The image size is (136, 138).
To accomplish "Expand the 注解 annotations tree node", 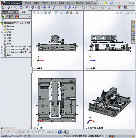I will point(2,32).
